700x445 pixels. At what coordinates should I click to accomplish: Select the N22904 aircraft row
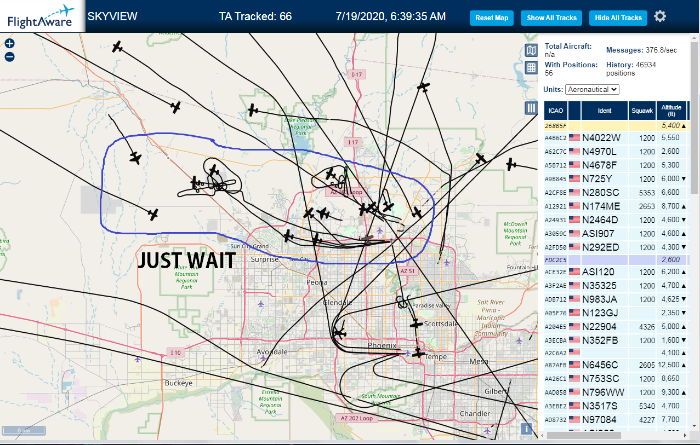pyautogui.click(x=616, y=327)
